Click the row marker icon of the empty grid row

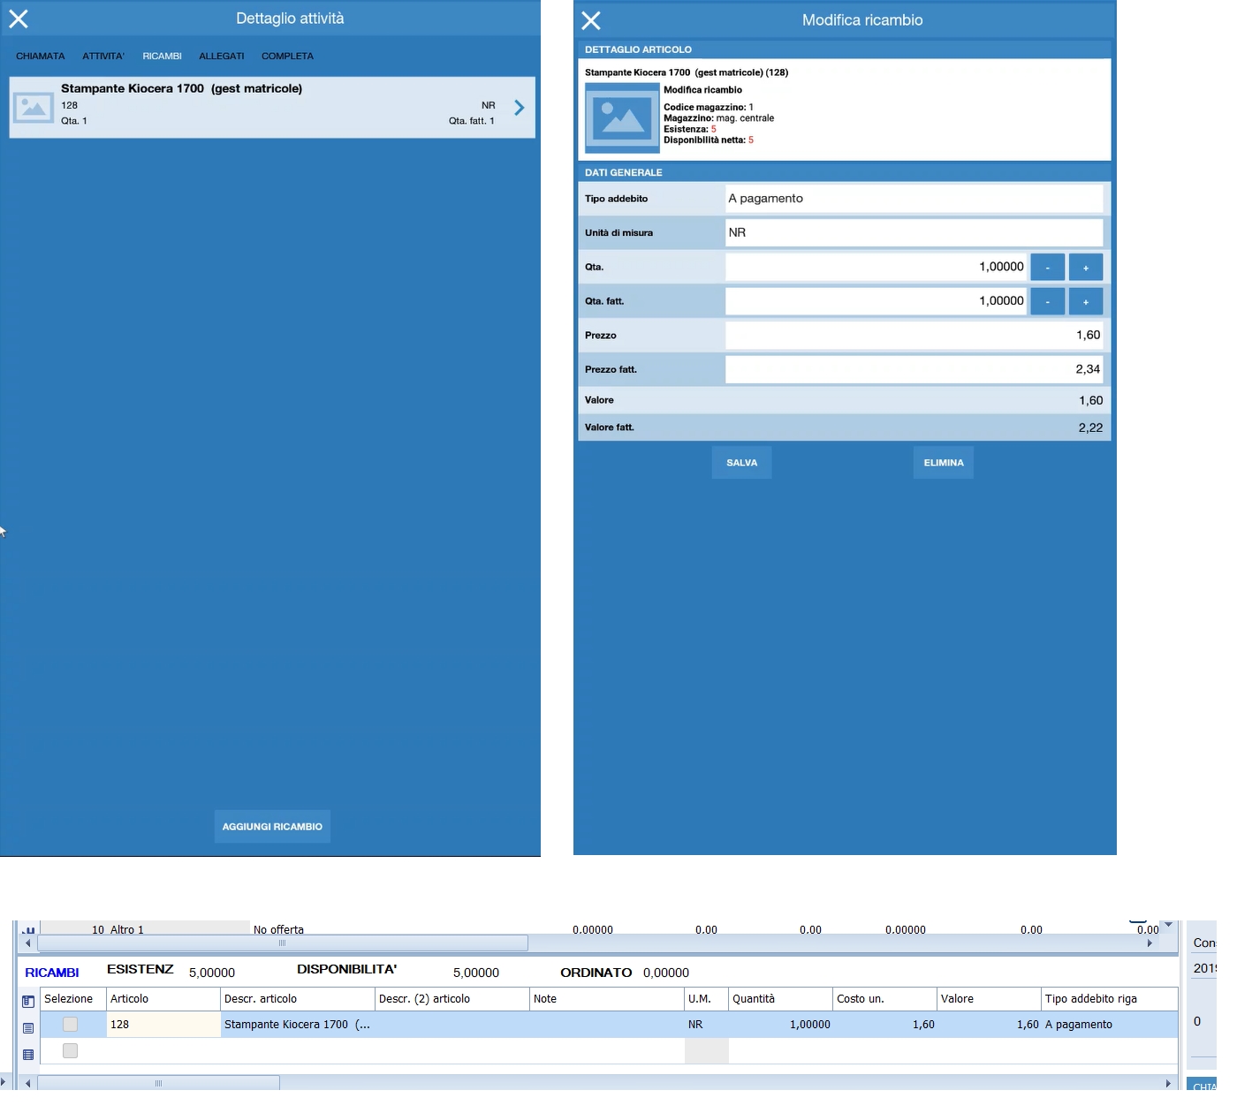click(28, 1055)
